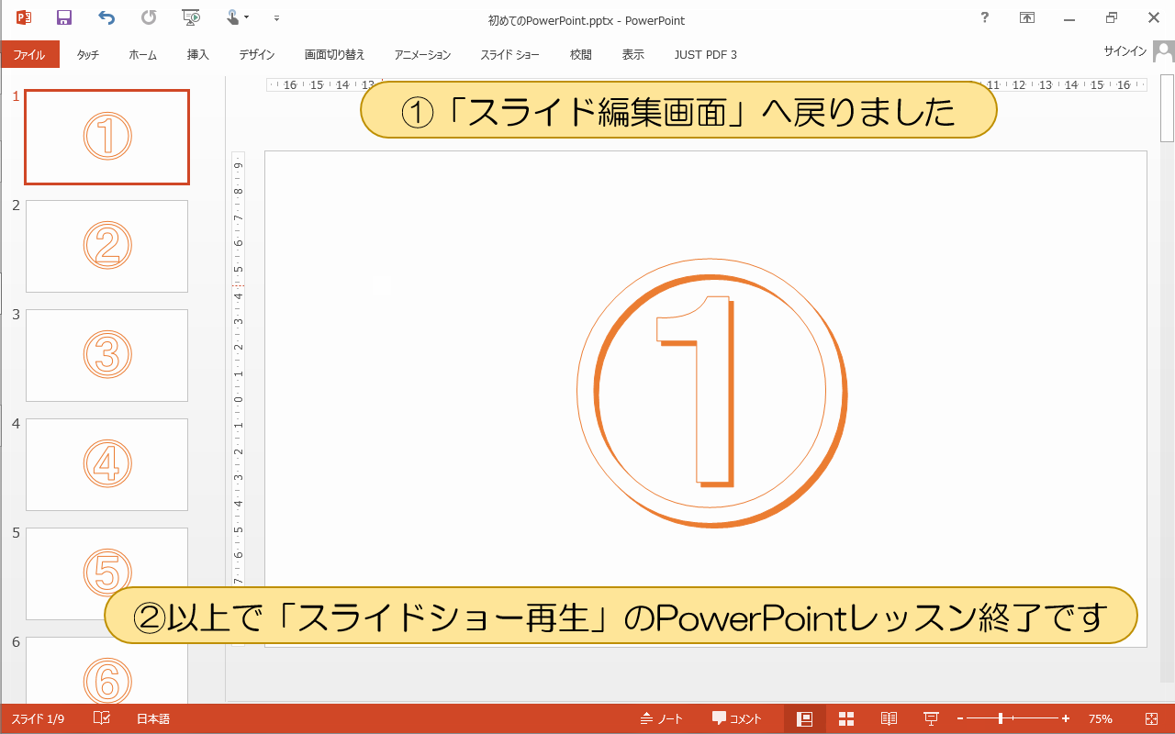Screen dimensions: 1175x734
Task: Switch to the 校閲 tab
Action: pyautogui.click(x=580, y=55)
